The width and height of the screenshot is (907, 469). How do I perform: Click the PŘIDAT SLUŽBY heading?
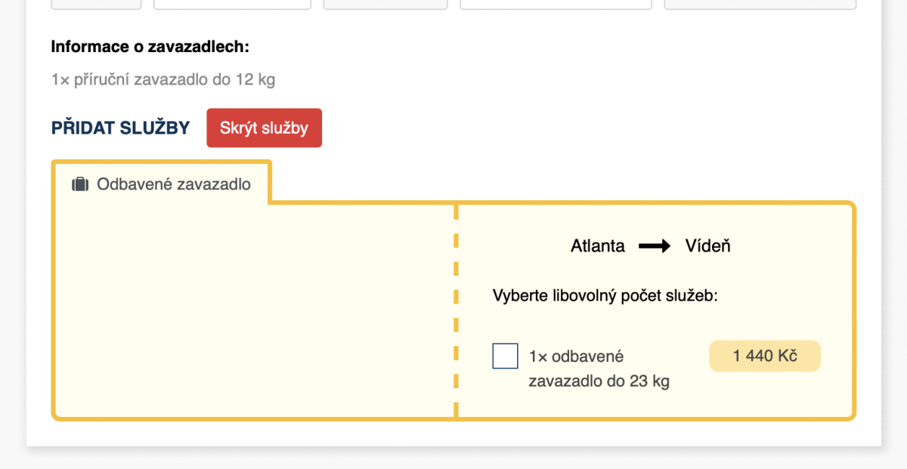tap(120, 128)
